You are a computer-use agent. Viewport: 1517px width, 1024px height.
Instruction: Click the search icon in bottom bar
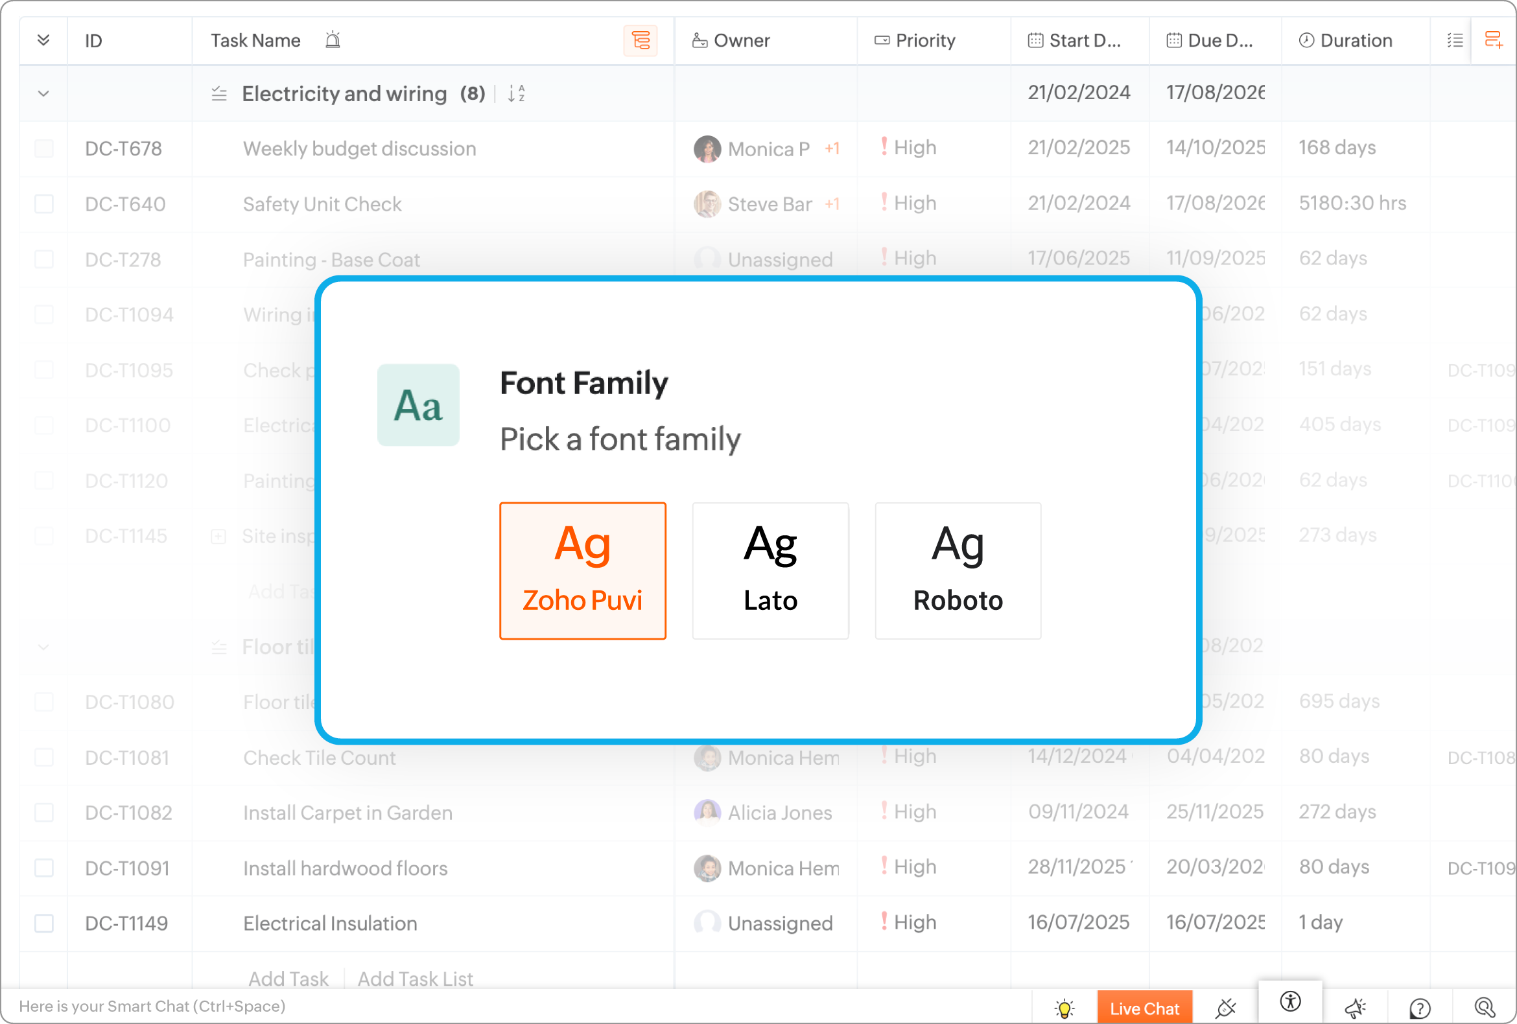pyautogui.click(x=1485, y=1008)
